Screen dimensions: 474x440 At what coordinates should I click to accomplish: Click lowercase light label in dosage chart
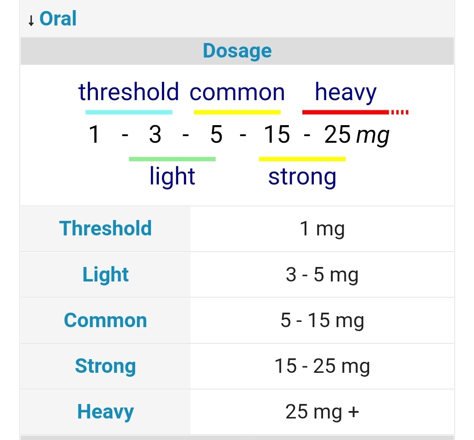[x=172, y=177]
